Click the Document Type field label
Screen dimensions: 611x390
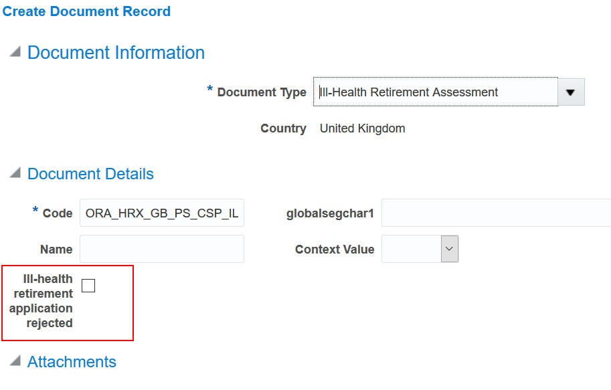[262, 92]
